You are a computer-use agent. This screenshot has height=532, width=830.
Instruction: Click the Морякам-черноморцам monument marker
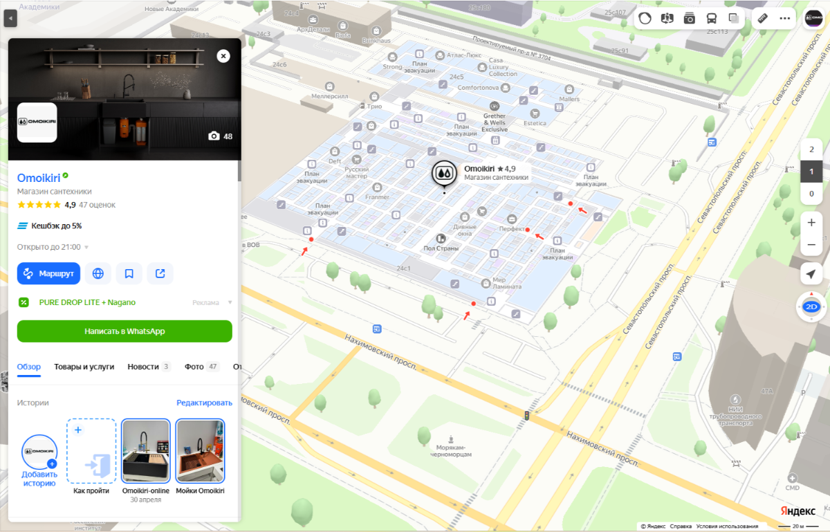pyautogui.click(x=451, y=439)
